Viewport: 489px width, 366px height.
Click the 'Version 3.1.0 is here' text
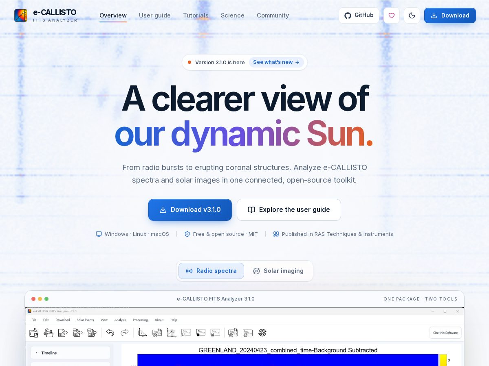coord(220,62)
